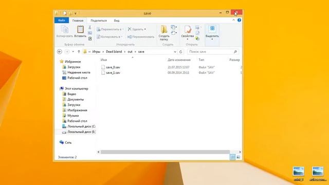Select Избранное in the navigation pane
Image resolution: width=329 pixels, height=185 pixels.
[x=72, y=62]
